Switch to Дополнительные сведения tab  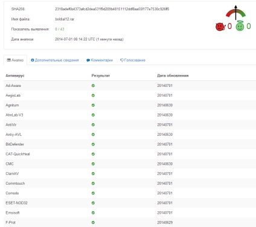[x=55, y=60]
